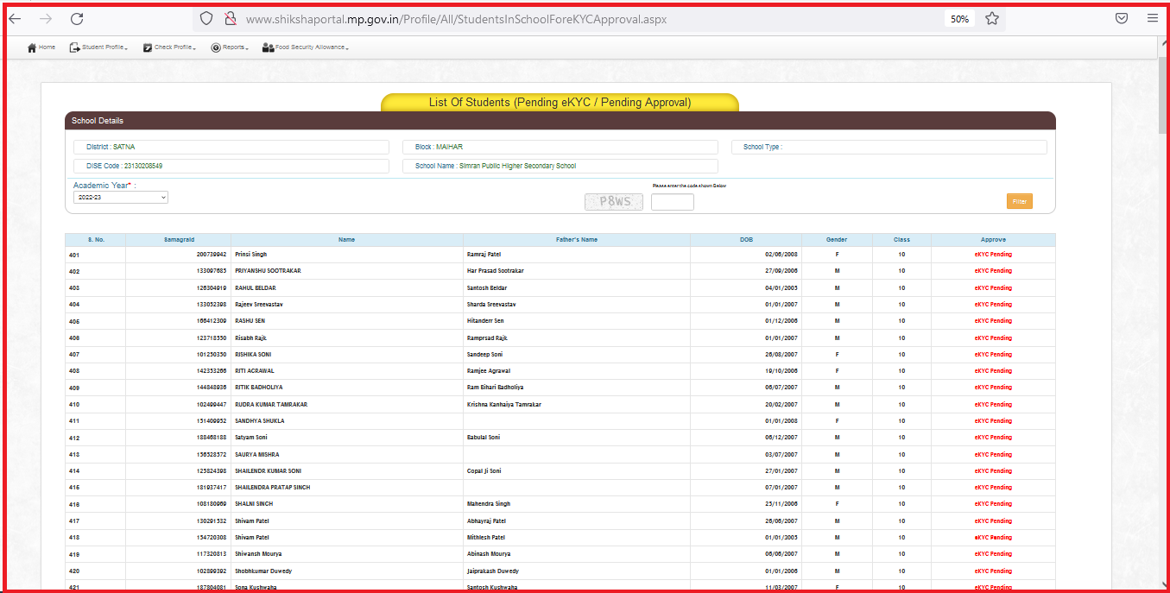1170x593 pixels.
Task: Open the Pocket save icon
Action: 1122,18
